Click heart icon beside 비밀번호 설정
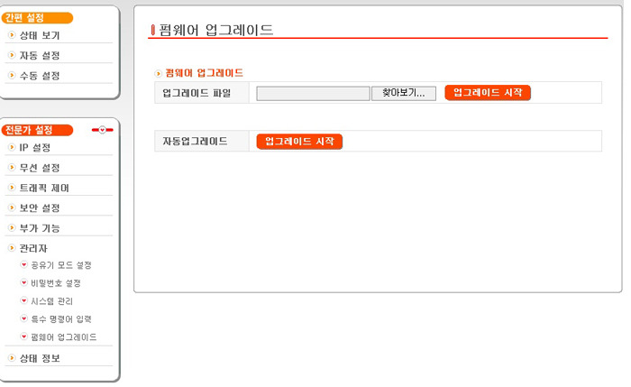The width and height of the screenshot is (631, 387). click(23, 282)
